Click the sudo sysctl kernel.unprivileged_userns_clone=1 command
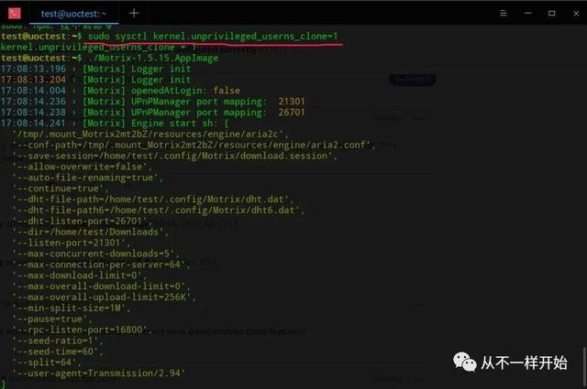 (213, 37)
